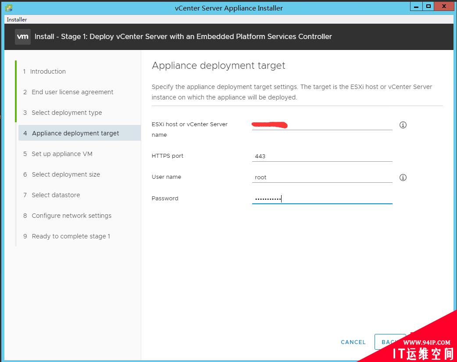
Task: Click the HTTPS port label
Action: 167,156
